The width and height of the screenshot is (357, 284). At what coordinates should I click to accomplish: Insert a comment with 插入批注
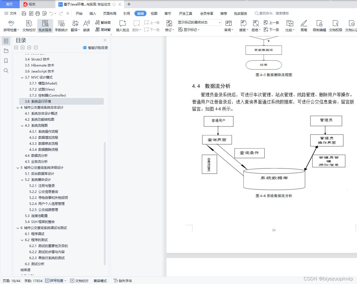click(x=123, y=26)
